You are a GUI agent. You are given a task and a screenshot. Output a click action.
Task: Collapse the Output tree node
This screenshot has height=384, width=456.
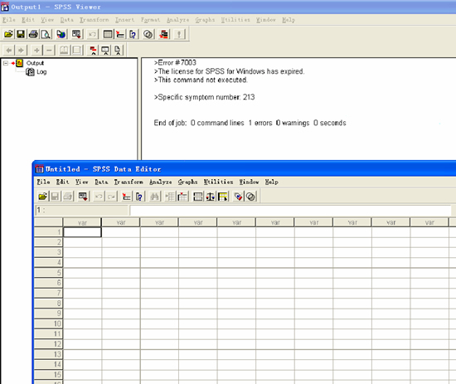(6, 63)
